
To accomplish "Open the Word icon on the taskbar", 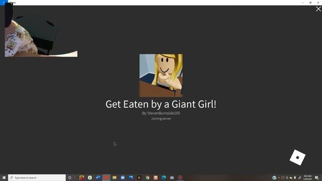I will point(98,177).
